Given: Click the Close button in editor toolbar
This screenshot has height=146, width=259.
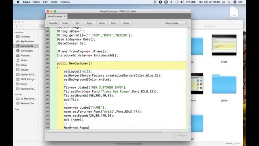Looking at the screenshot, I should (x=126, y=23).
